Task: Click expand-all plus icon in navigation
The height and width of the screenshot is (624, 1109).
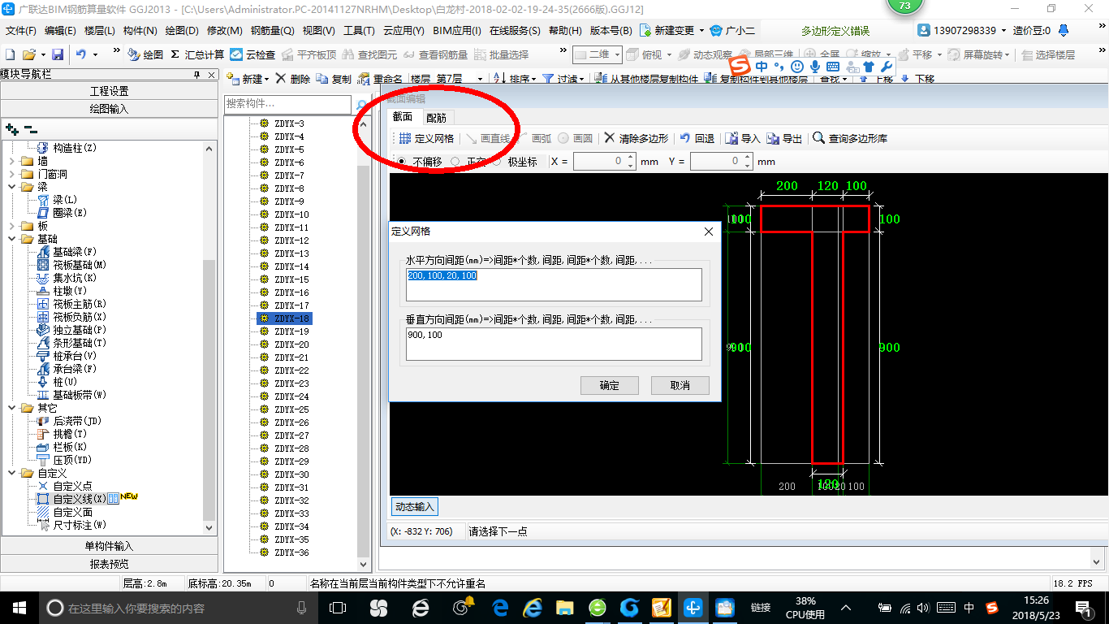Action: [12, 128]
